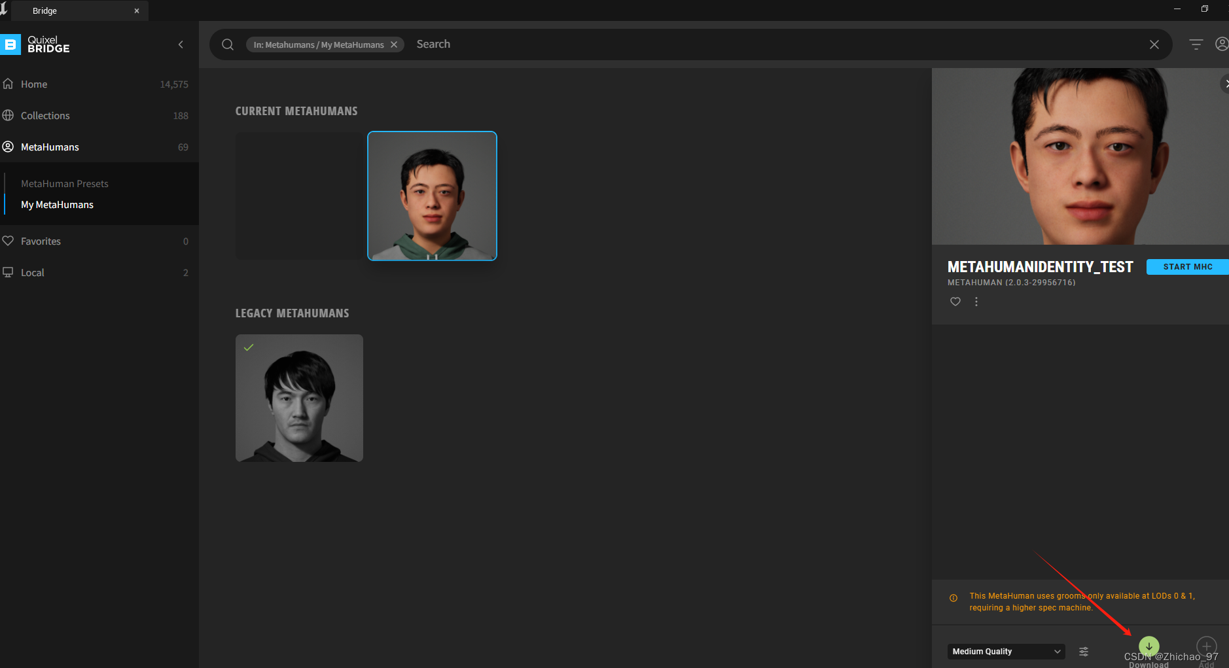Click the Home count 14,575
The image size is (1229, 668).
pos(174,84)
